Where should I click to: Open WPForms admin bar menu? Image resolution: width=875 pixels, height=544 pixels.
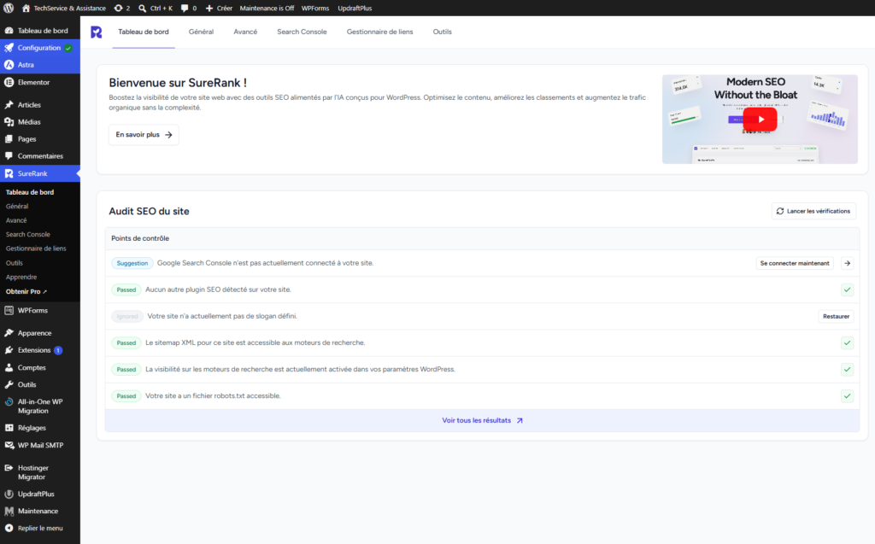tap(315, 8)
